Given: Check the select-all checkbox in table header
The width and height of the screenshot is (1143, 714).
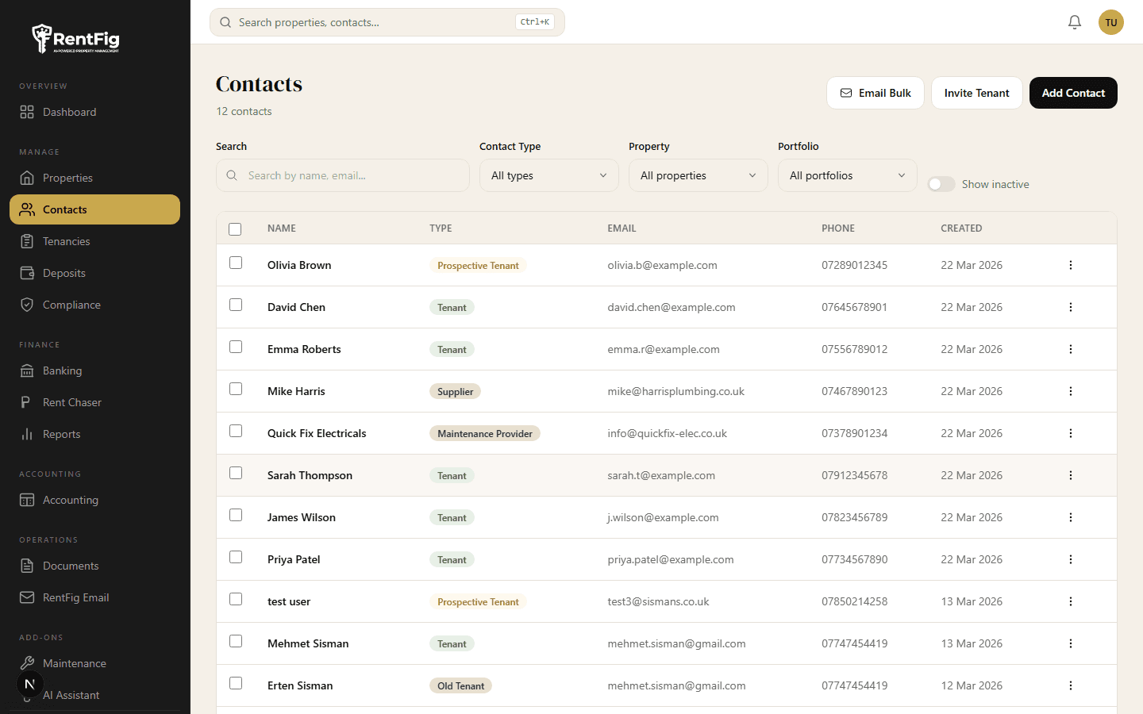Looking at the screenshot, I should point(235,228).
